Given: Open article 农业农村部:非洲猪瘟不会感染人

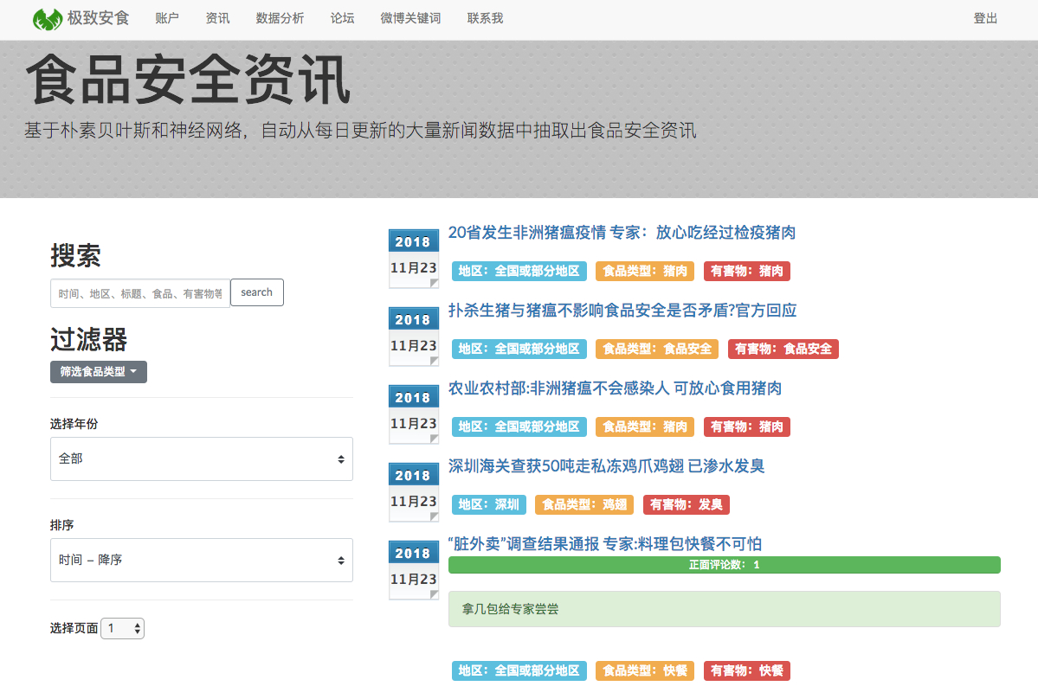Looking at the screenshot, I should tap(615, 388).
